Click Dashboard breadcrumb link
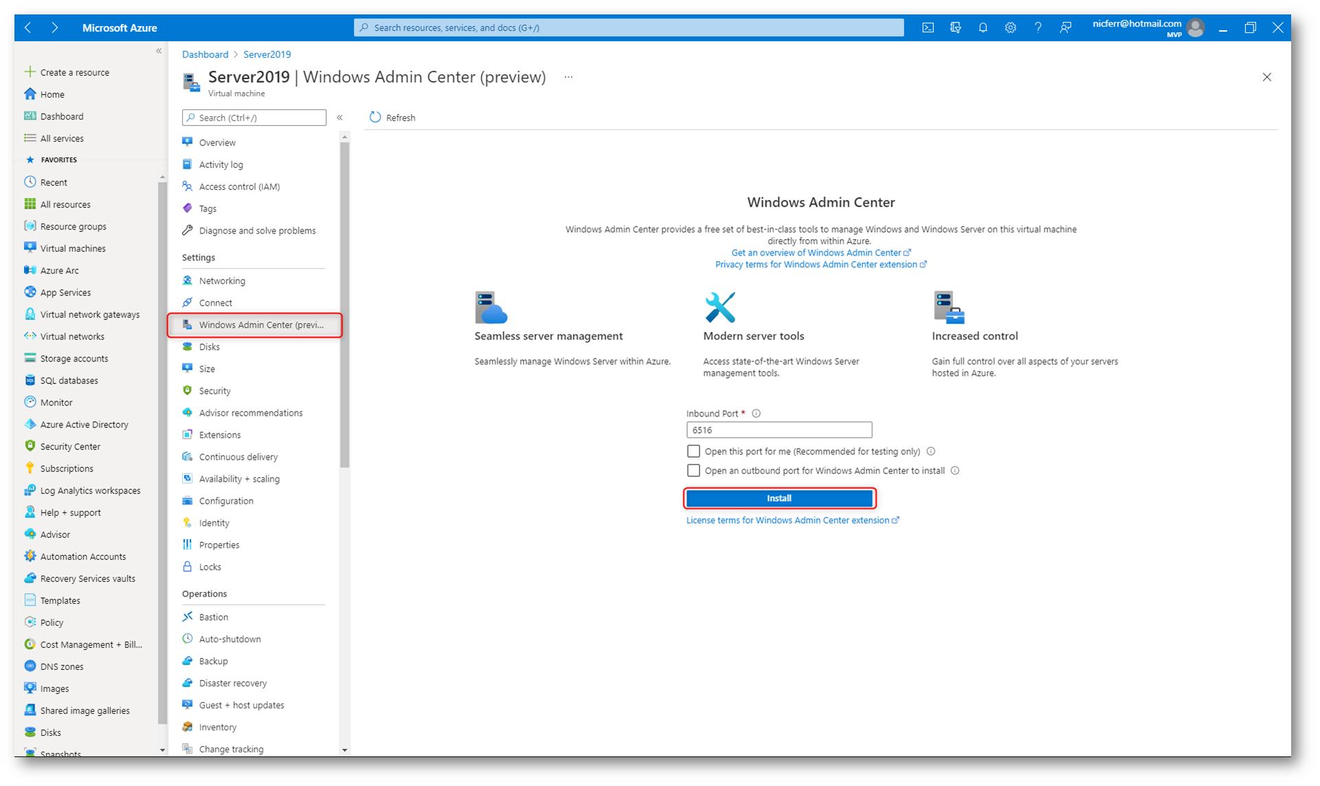This screenshot has height=786, width=1320. tap(205, 54)
